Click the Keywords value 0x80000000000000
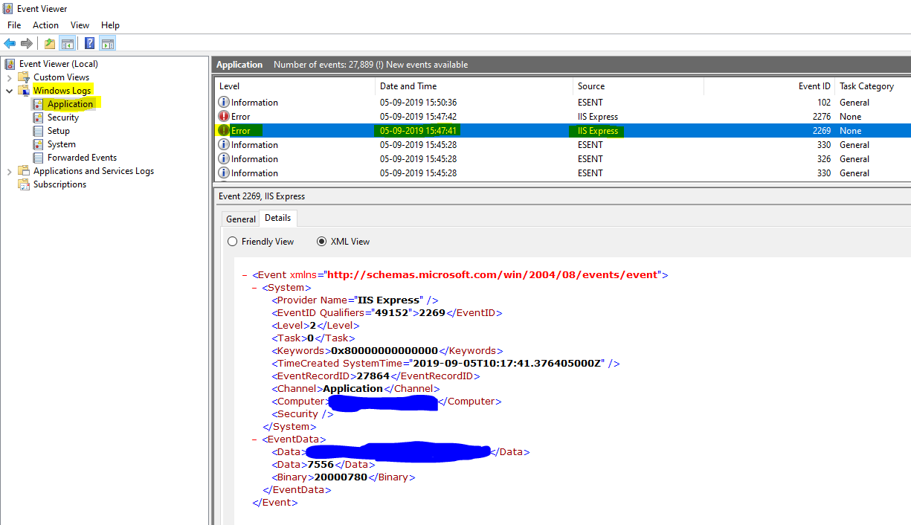 pos(384,351)
